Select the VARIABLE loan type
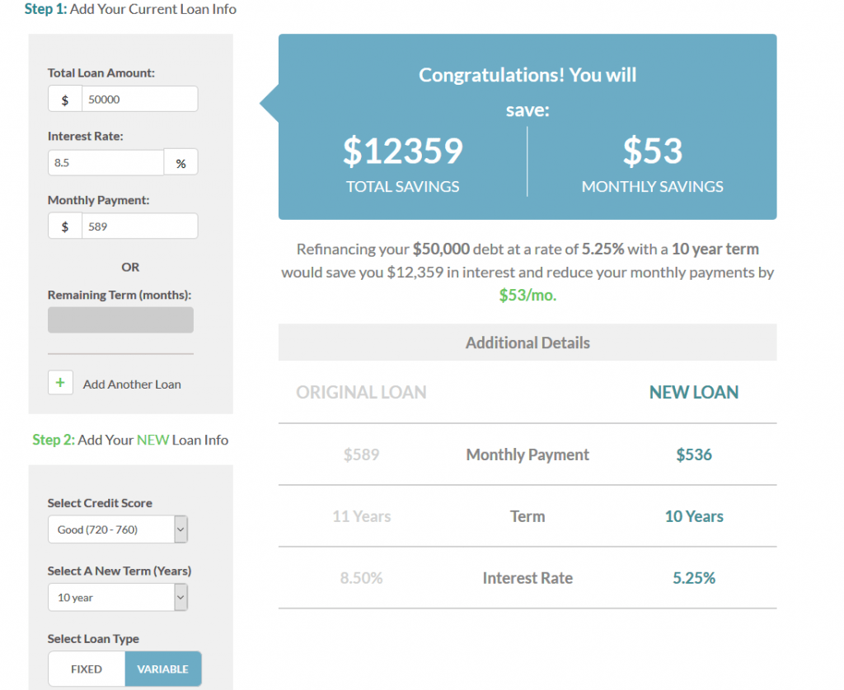Image resolution: width=844 pixels, height=690 pixels. [x=162, y=669]
